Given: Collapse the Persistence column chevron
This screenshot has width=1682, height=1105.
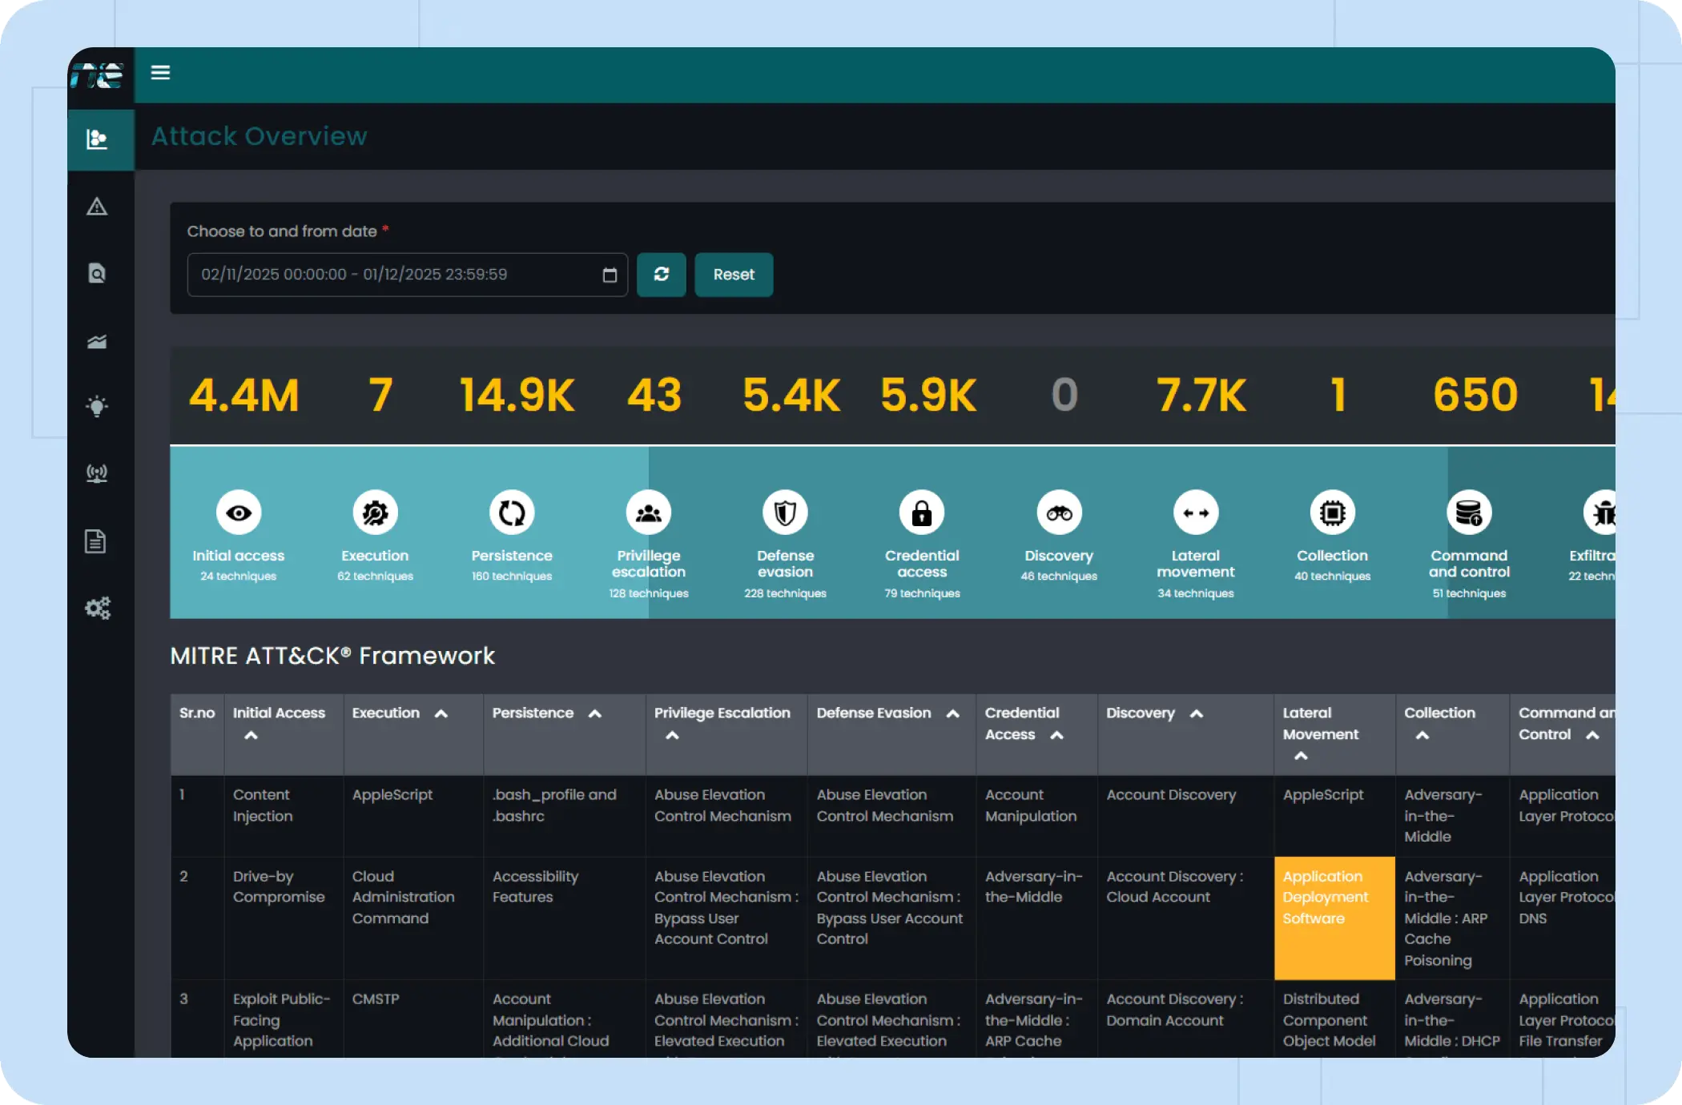Looking at the screenshot, I should [594, 713].
